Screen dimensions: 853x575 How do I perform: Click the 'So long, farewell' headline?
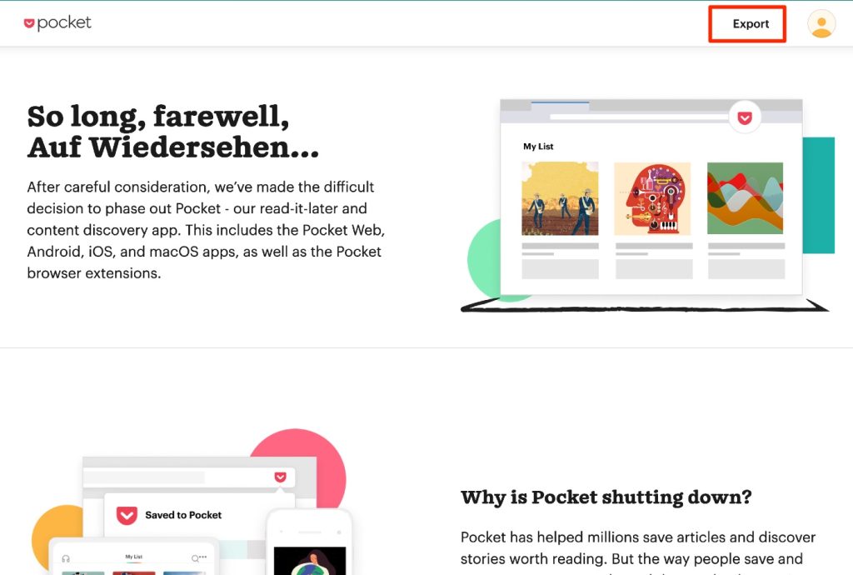point(173,132)
